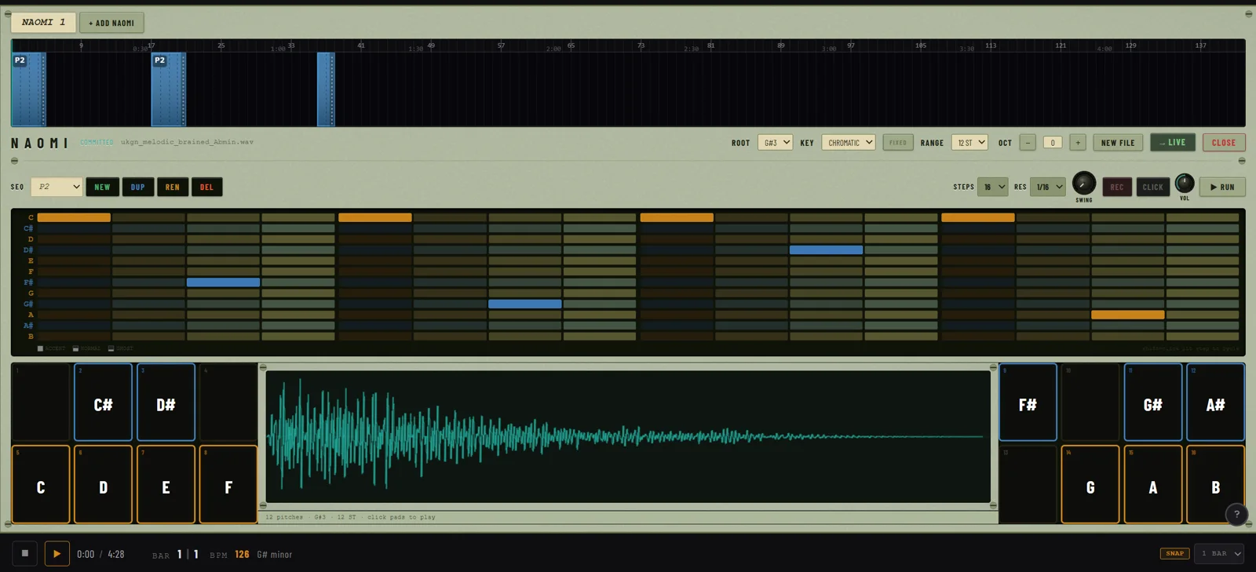The width and height of the screenshot is (1256, 572).
Task: Play the F pad
Action: click(x=228, y=484)
